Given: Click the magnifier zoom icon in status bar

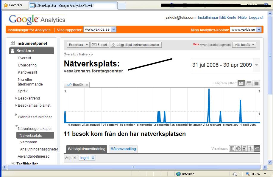Looking at the screenshot, I should [247, 174].
